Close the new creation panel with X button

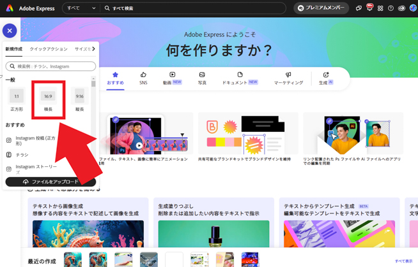click(10, 30)
